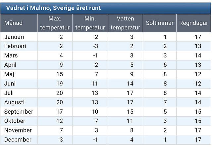Click the Oktober month cell

[x=19, y=121]
